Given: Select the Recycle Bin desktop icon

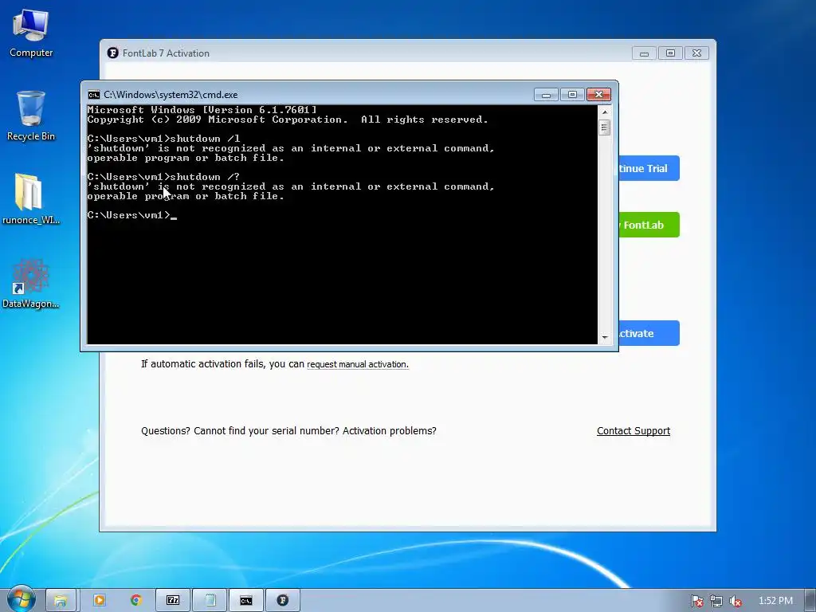Looking at the screenshot, I should click(31, 116).
